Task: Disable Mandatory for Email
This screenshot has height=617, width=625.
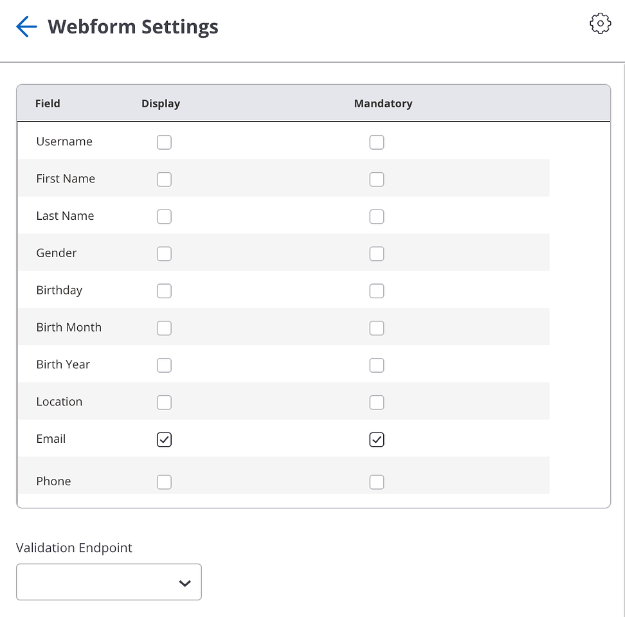Action: tap(377, 440)
